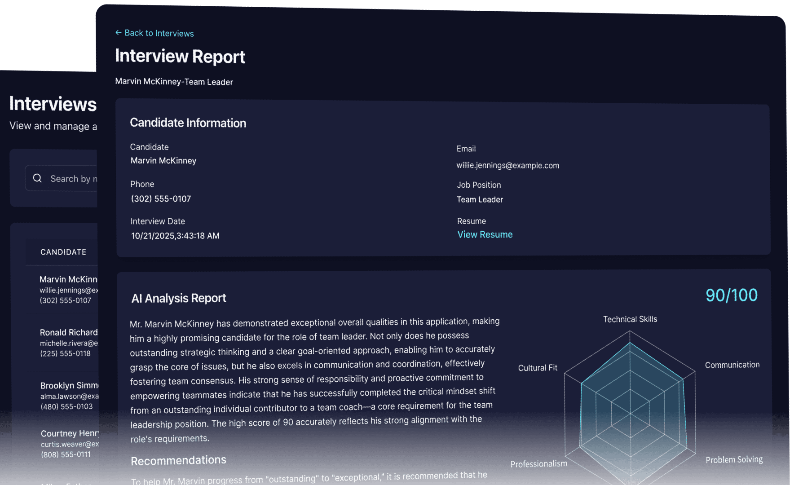The image size is (803, 485).
Task: Click willie.jennings email address
Action: [508, 165]
